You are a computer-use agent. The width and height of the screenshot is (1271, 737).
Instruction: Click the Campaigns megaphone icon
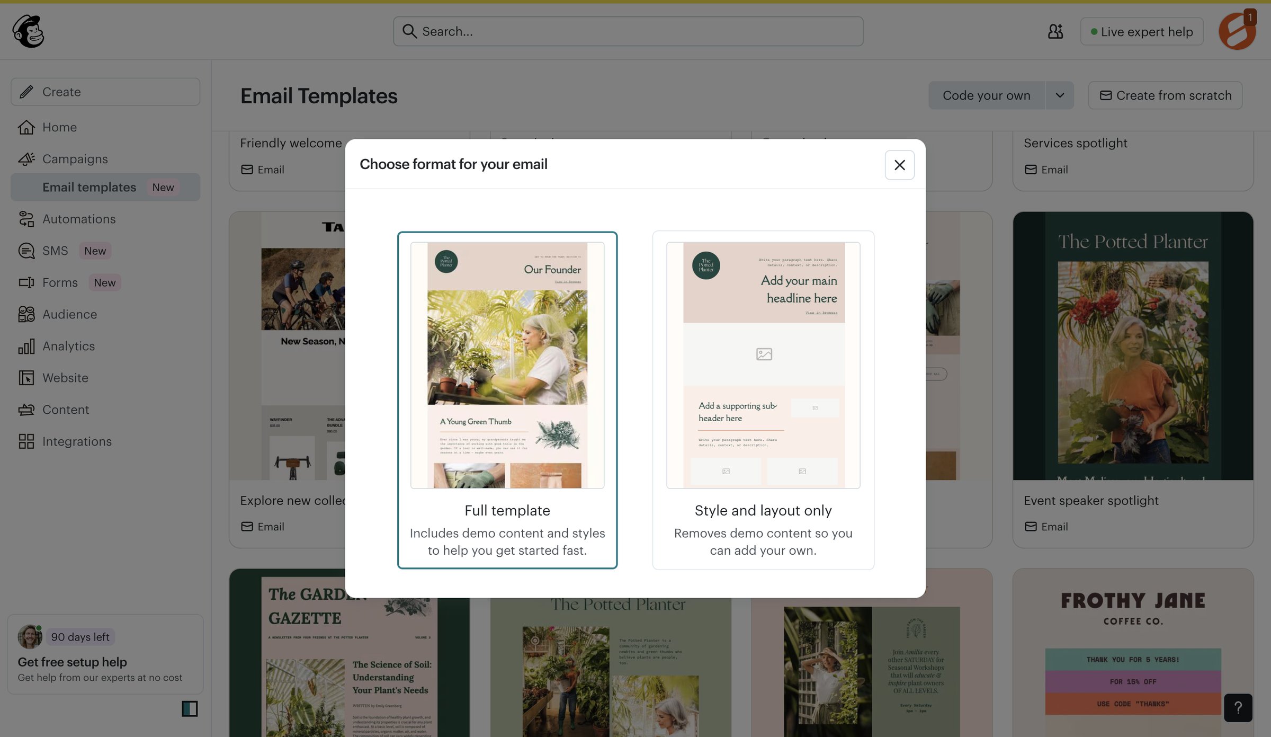(26, 159)
